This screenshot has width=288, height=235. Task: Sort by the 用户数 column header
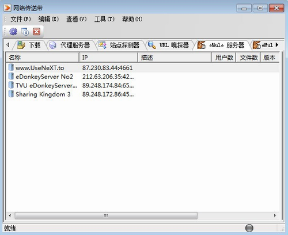click(x=223, y=58)
